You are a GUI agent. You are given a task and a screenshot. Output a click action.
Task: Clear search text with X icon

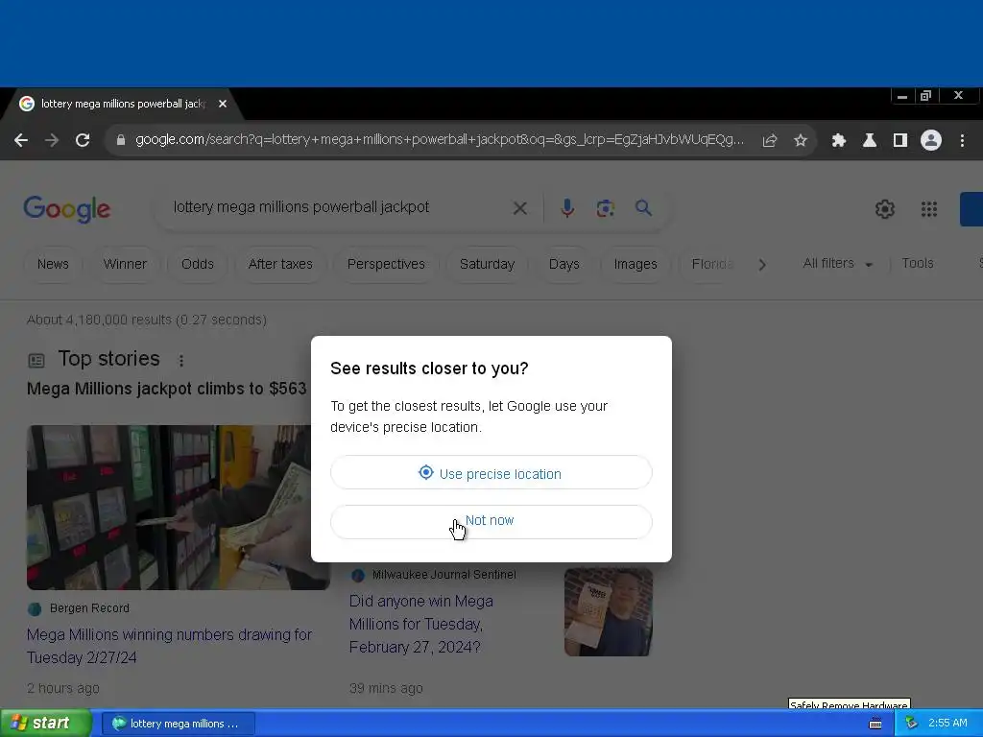pyautogui.click(x=519, y=208)
